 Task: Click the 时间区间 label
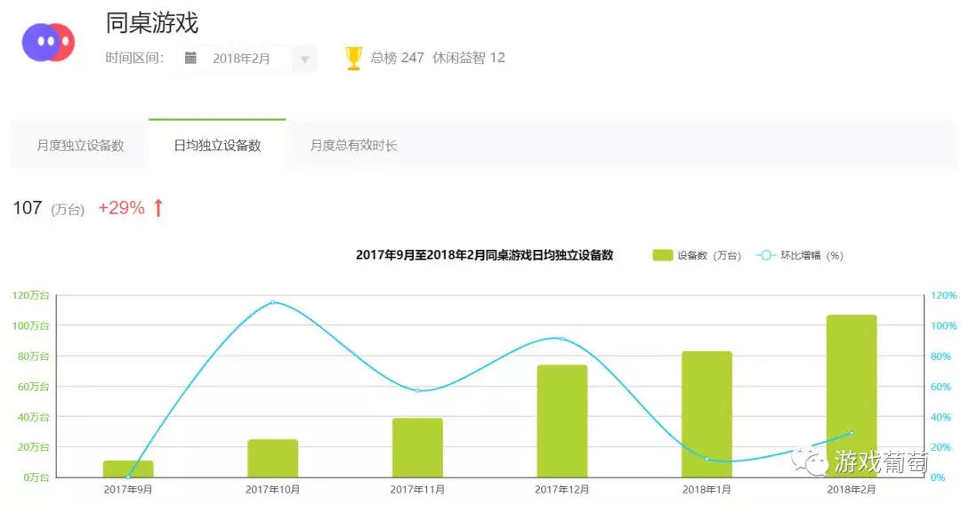point(134,58)
